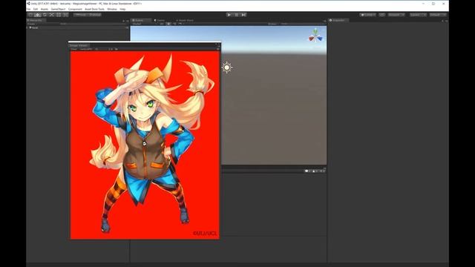The width and height of the screenshot is (475, 267).
Task: Switch to the Hierarchy tab
Action: point(36,20)
